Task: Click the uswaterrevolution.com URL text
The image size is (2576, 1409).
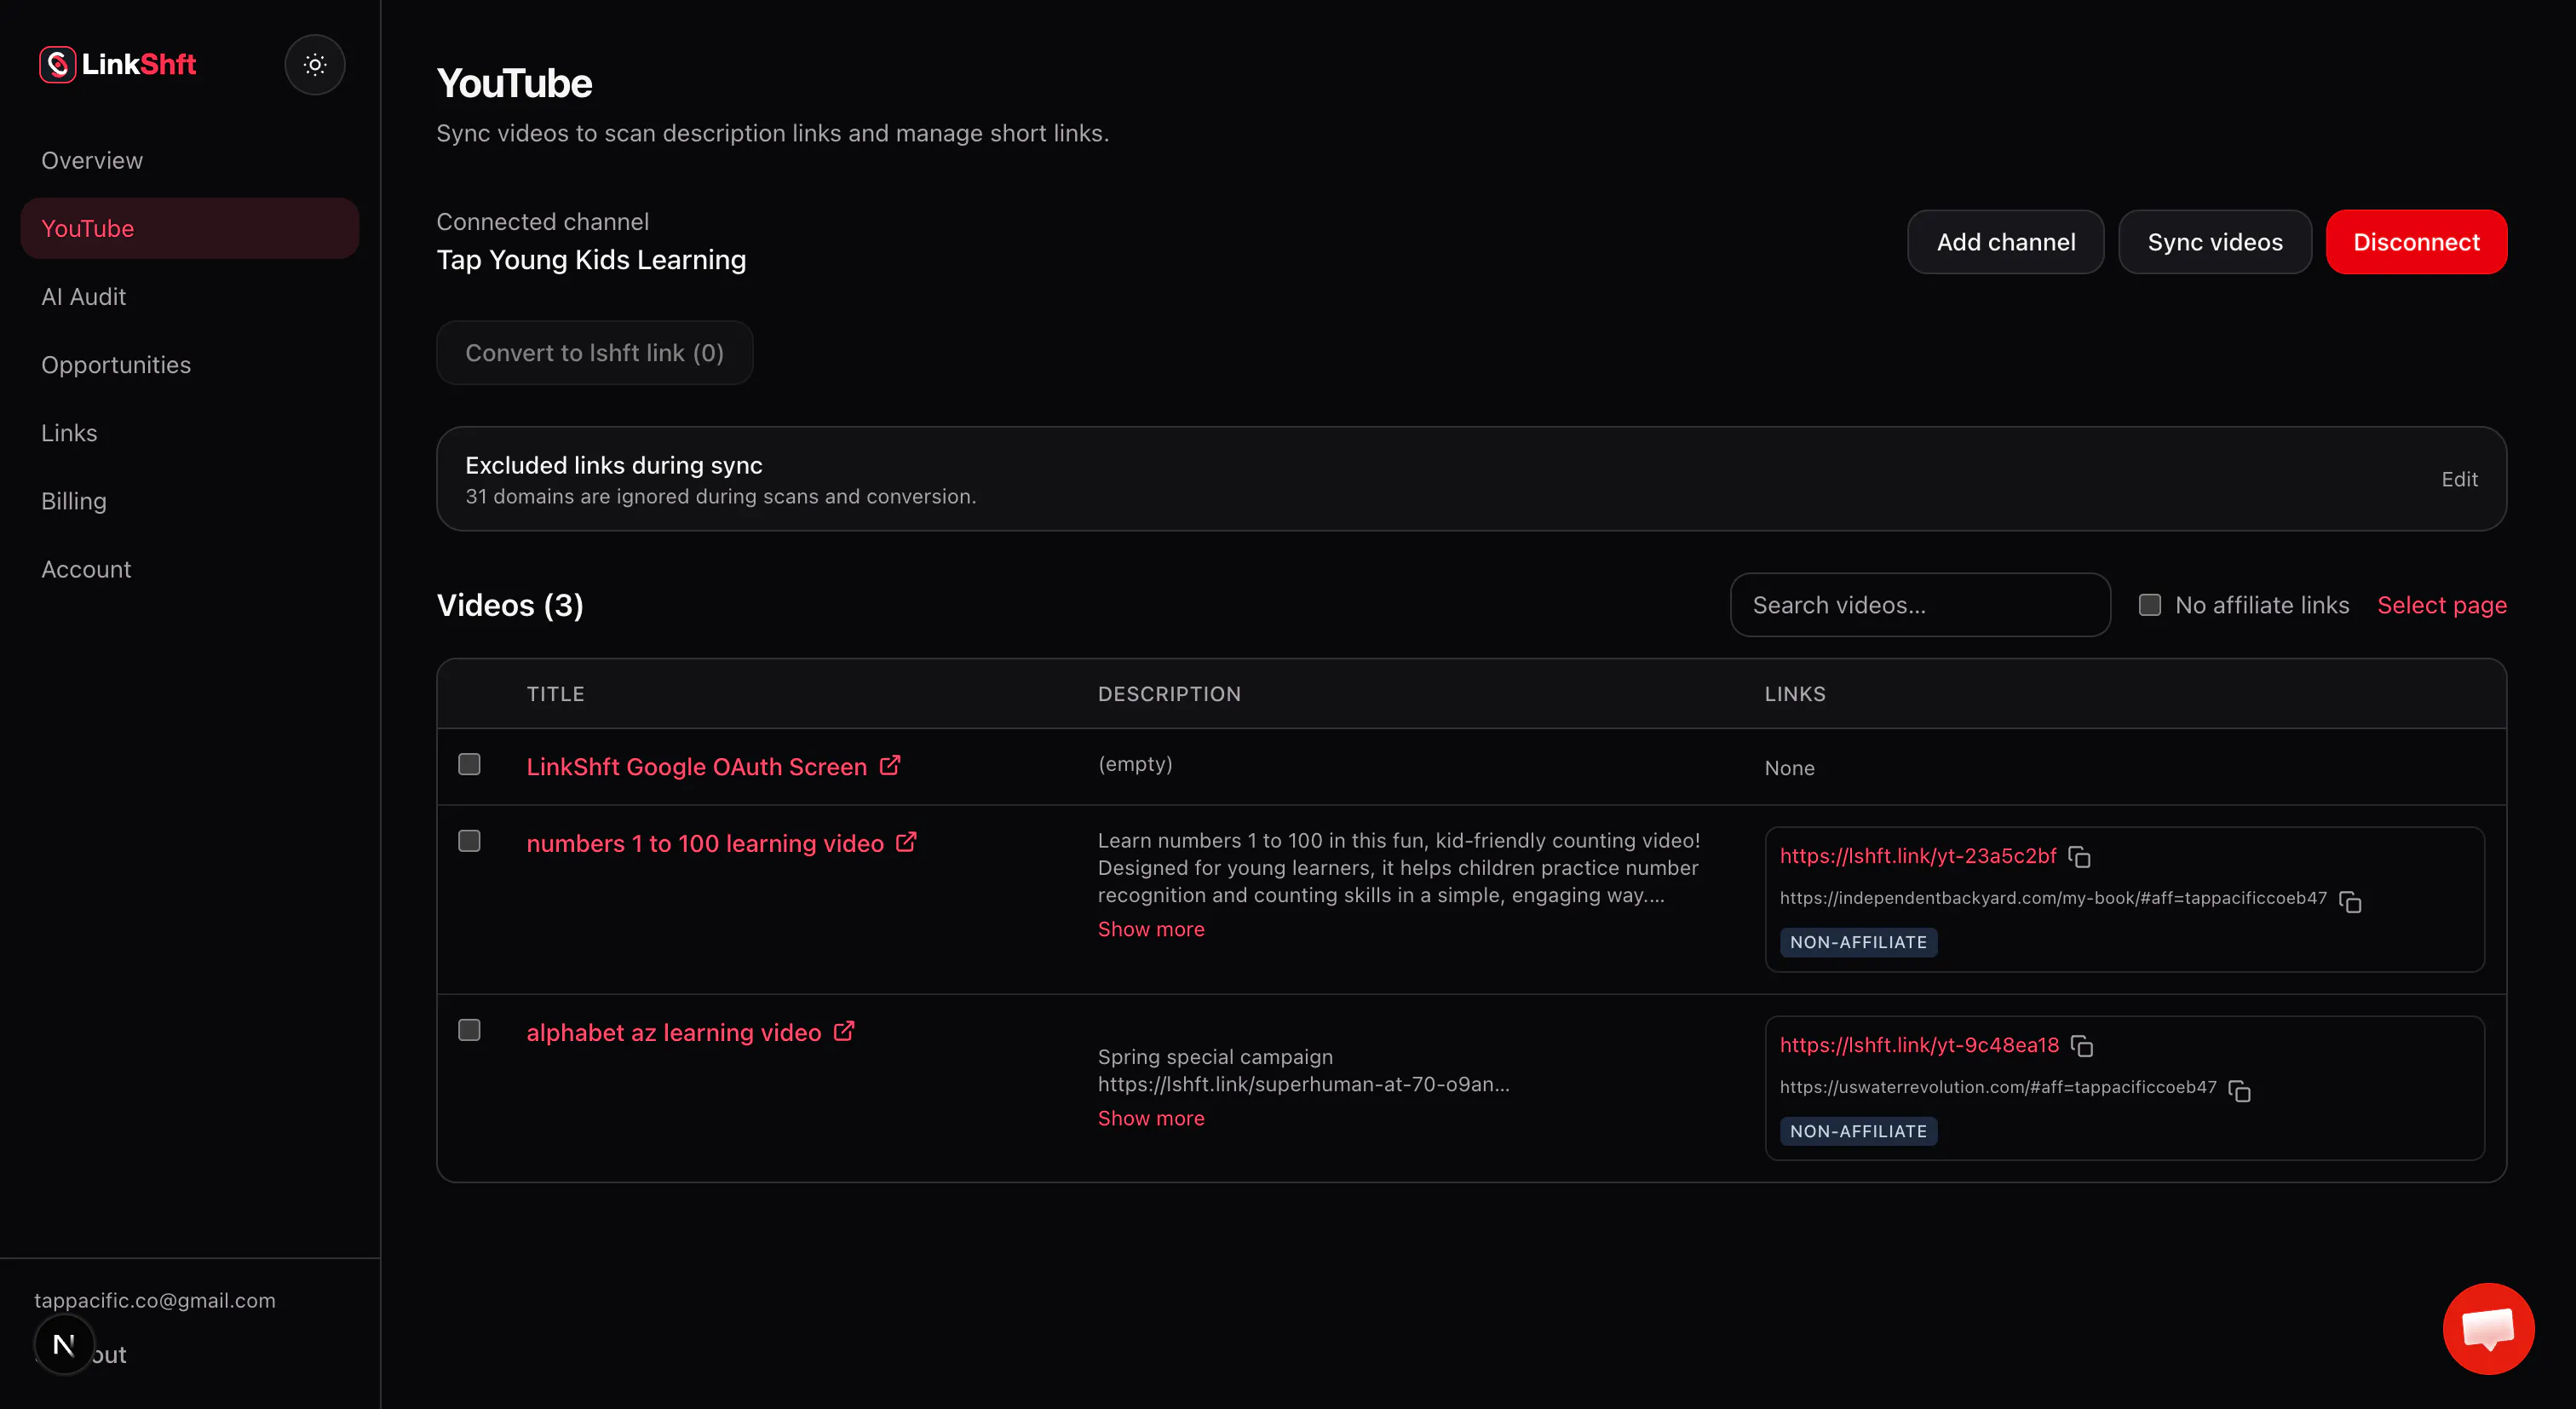Action: tap(1998, 1087)
